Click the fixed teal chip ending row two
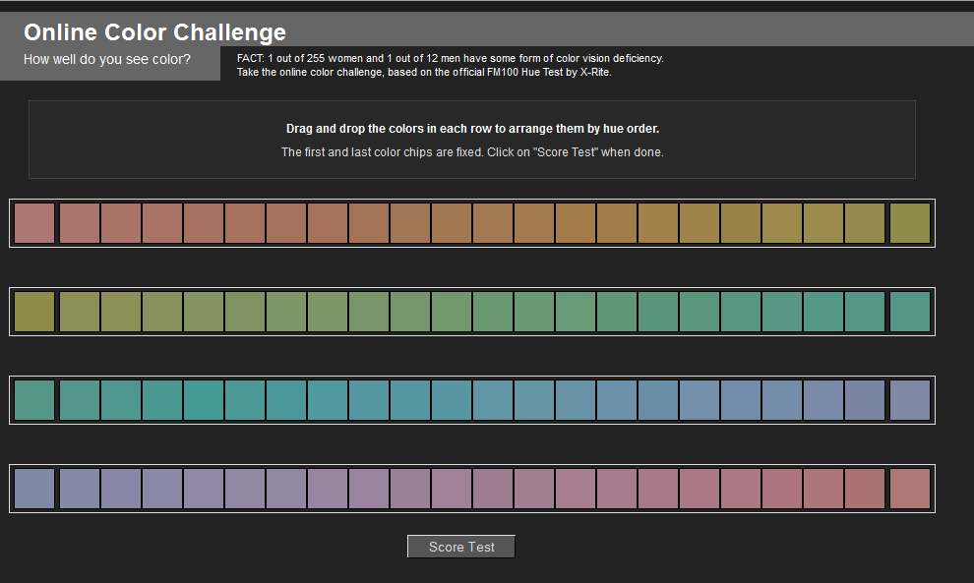The width and height of the screenshot is (974, 583). coord(909,312)
